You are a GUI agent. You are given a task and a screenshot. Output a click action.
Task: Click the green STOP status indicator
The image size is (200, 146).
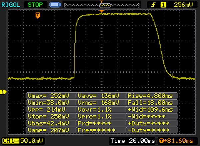coord(35,5)
